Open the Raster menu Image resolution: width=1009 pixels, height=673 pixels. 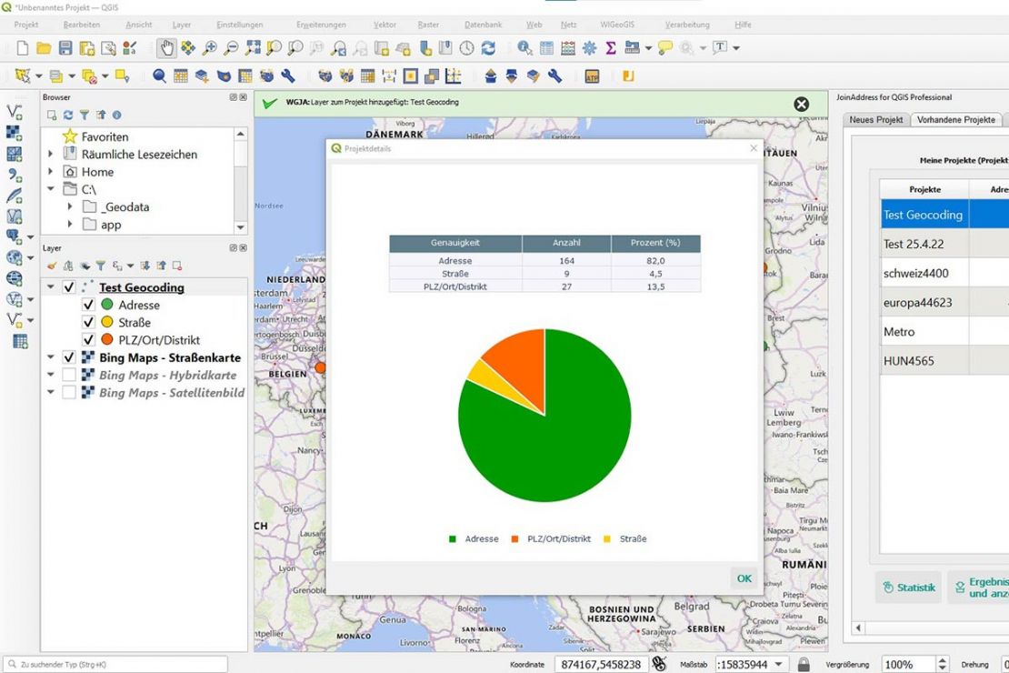pyautogui.click(x=428, y=25)
